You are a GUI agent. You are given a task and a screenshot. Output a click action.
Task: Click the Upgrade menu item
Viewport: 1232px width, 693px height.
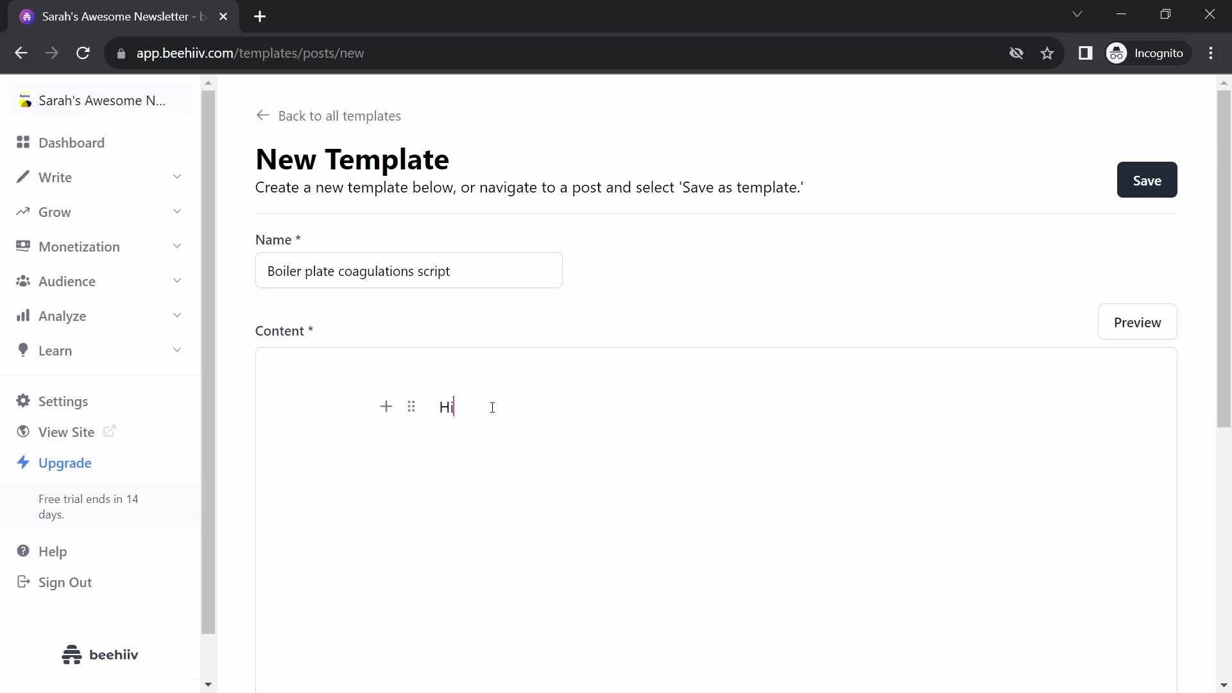[65, 463]
